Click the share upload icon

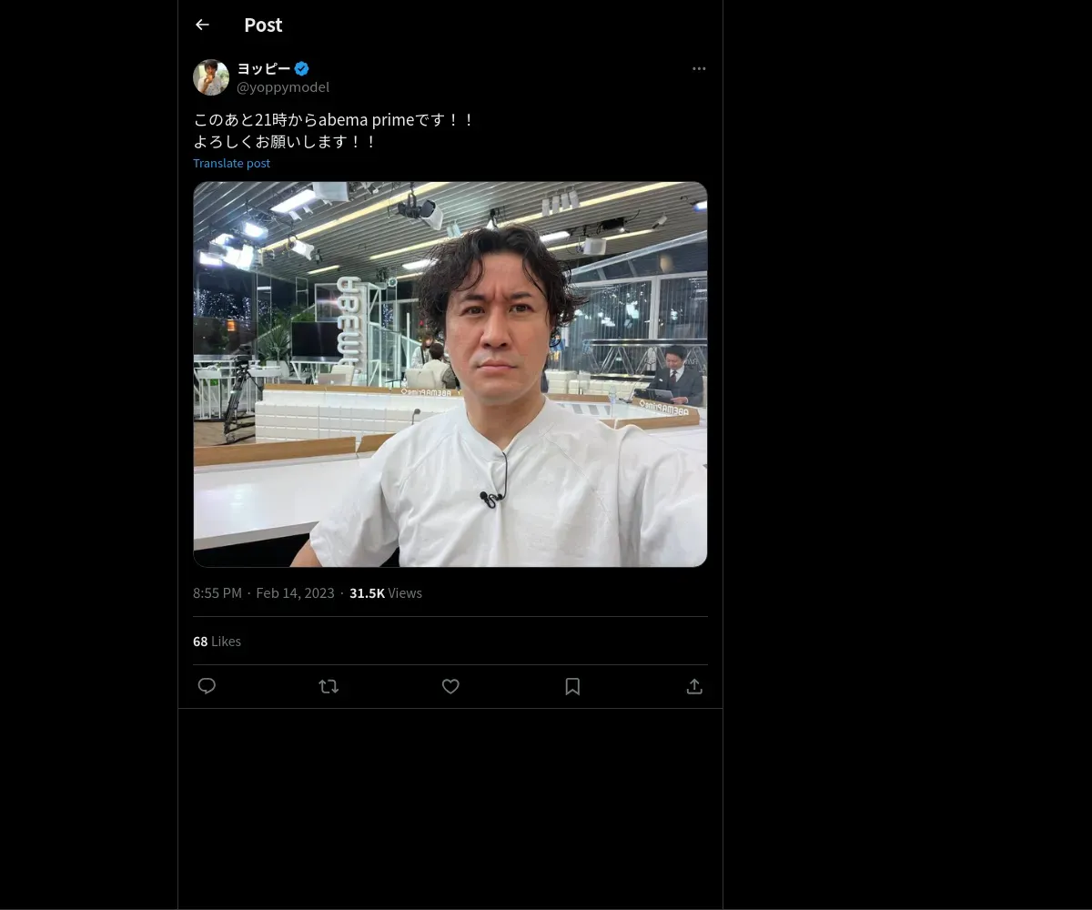[x=694, y=686]
